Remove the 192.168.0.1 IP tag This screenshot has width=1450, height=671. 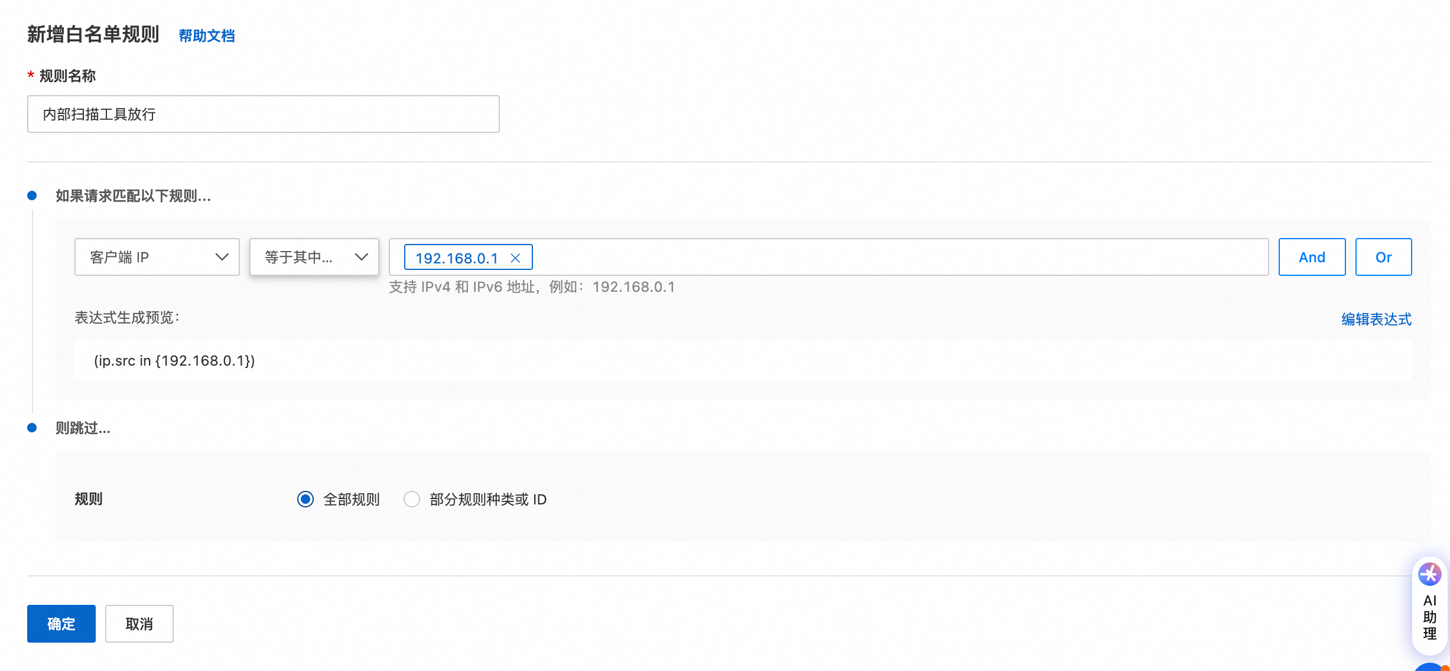(515, 258)
